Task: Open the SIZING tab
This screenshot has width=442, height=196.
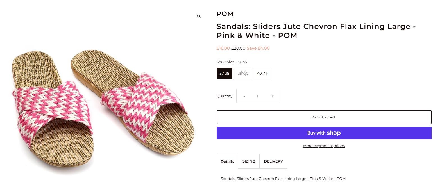Action: (249, 161)
